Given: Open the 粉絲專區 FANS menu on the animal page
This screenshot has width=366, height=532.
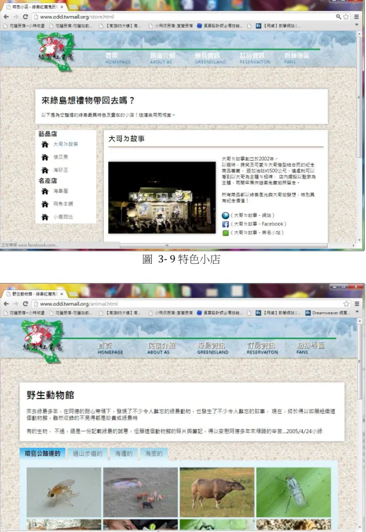Looking at the screenshot, I should pyautogui.click(x=310, y=348).
